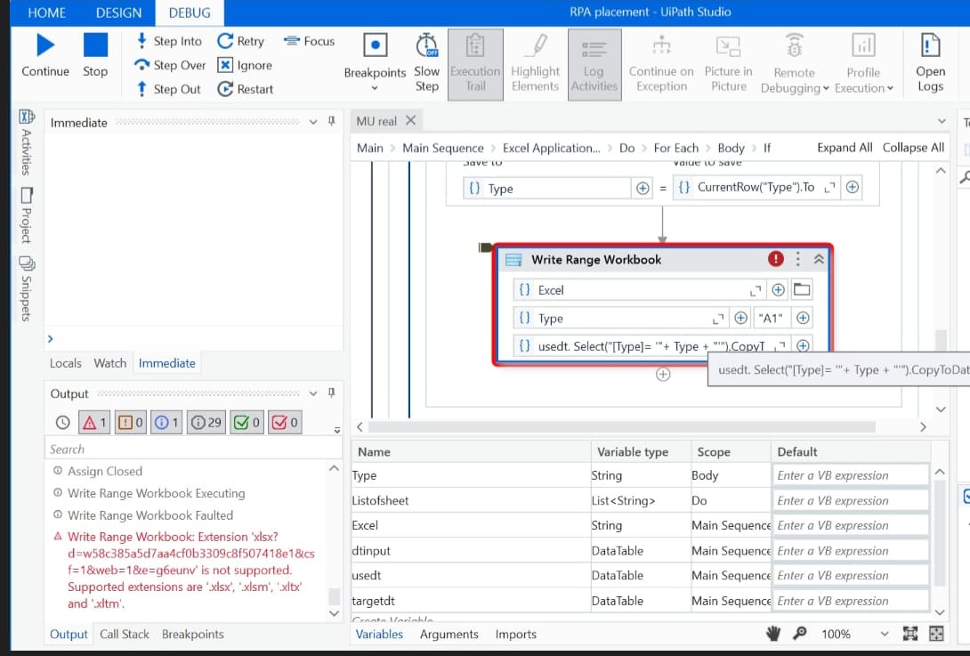
Task: Click the red error icon on Write Range Workbook
Action: click(x=776, y=259)
